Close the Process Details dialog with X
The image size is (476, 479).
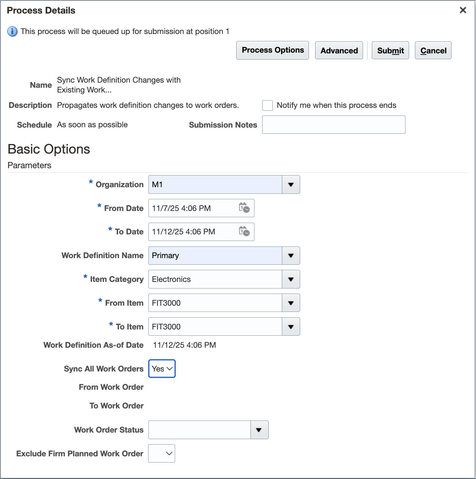pyautogui.click(x=462, y=10)
